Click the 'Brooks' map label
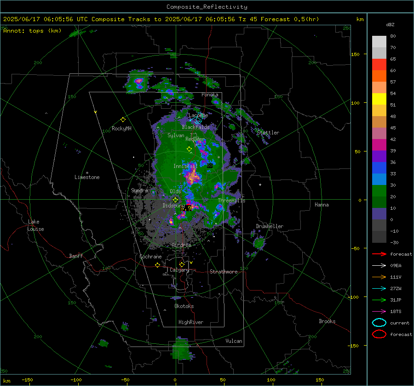This screenshot has width=414, height=386. coord(327,321)
